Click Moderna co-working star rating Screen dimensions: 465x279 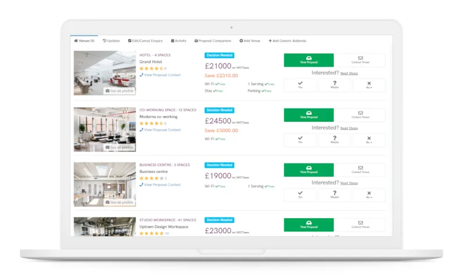click(x=151, y=124)
